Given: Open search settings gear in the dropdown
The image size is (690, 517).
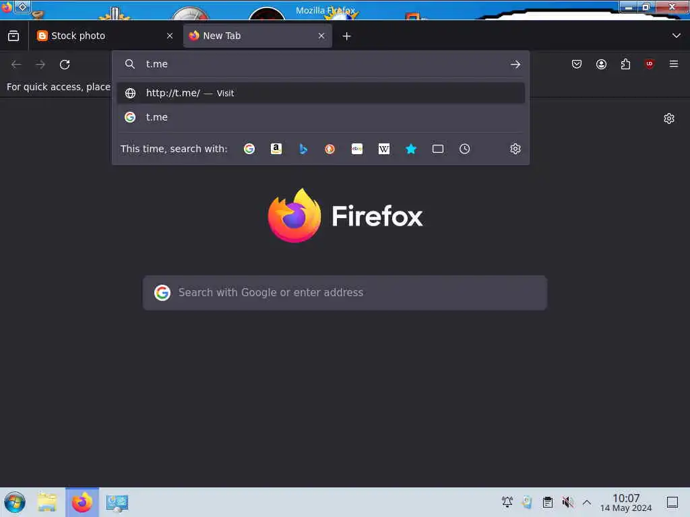Looking at the screenshot, I should point(515,149).
